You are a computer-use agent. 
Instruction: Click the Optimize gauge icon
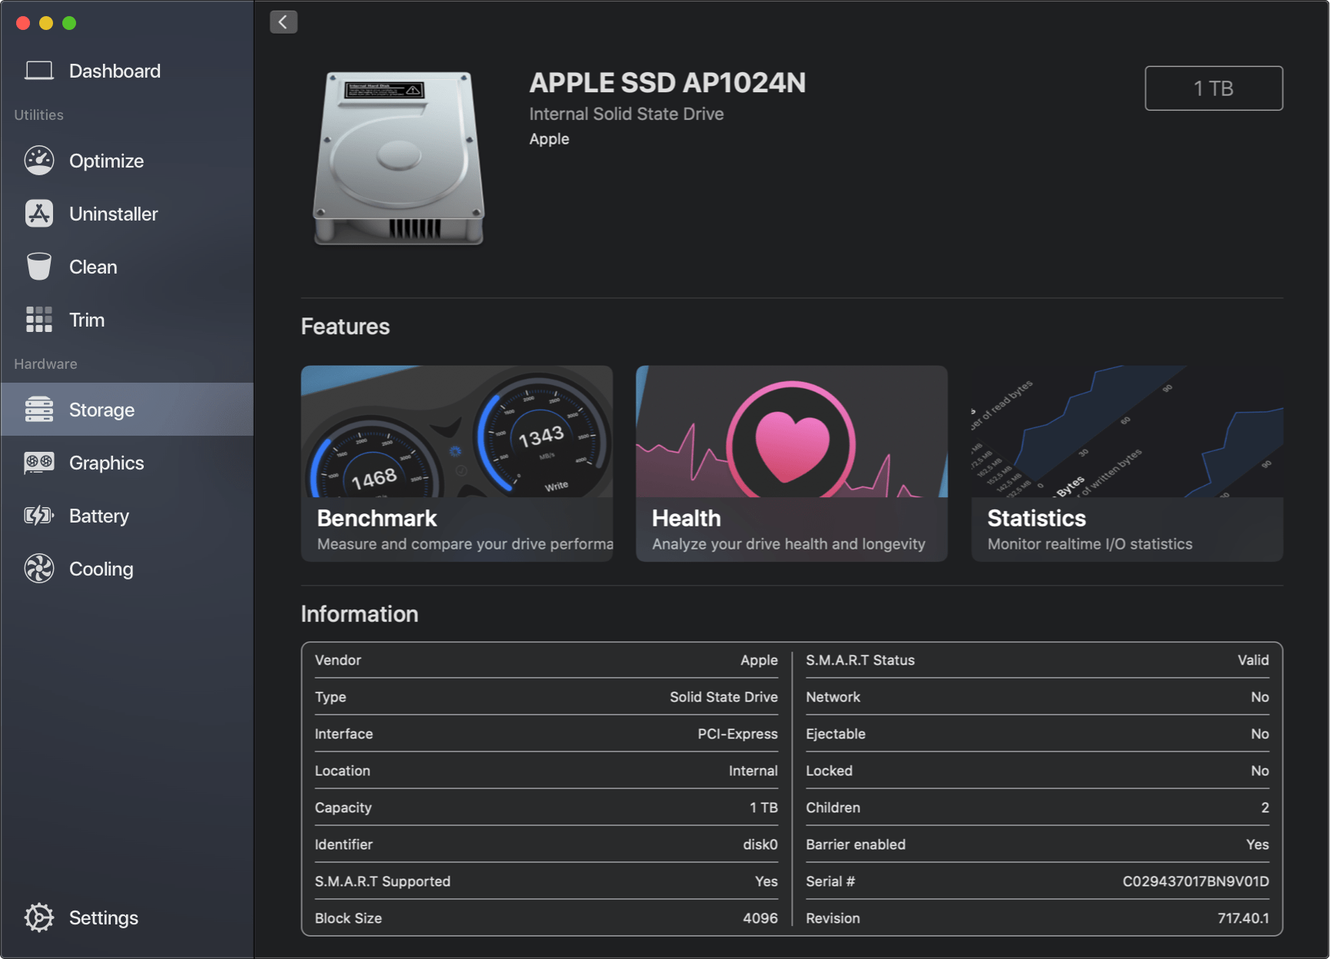pos(39,161)
